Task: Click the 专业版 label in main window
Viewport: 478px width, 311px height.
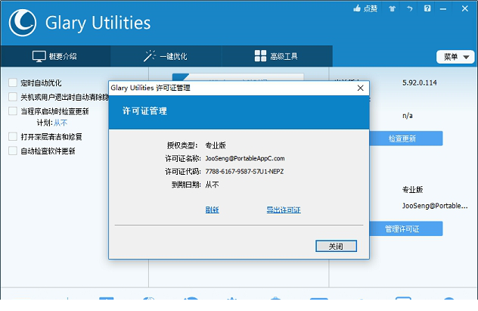Action: pyautogui.click(x=412, y=190)
